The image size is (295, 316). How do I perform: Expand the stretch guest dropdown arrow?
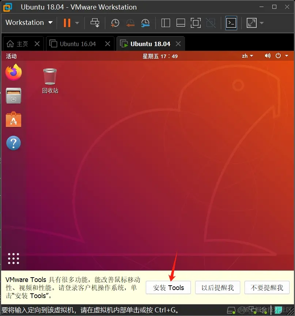(262, 23)
